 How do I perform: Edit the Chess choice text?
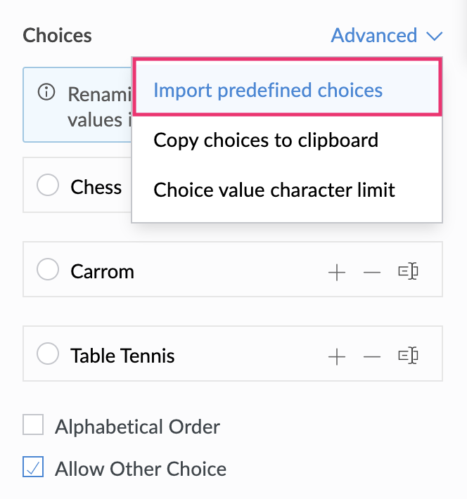click(x=96, y=187)
